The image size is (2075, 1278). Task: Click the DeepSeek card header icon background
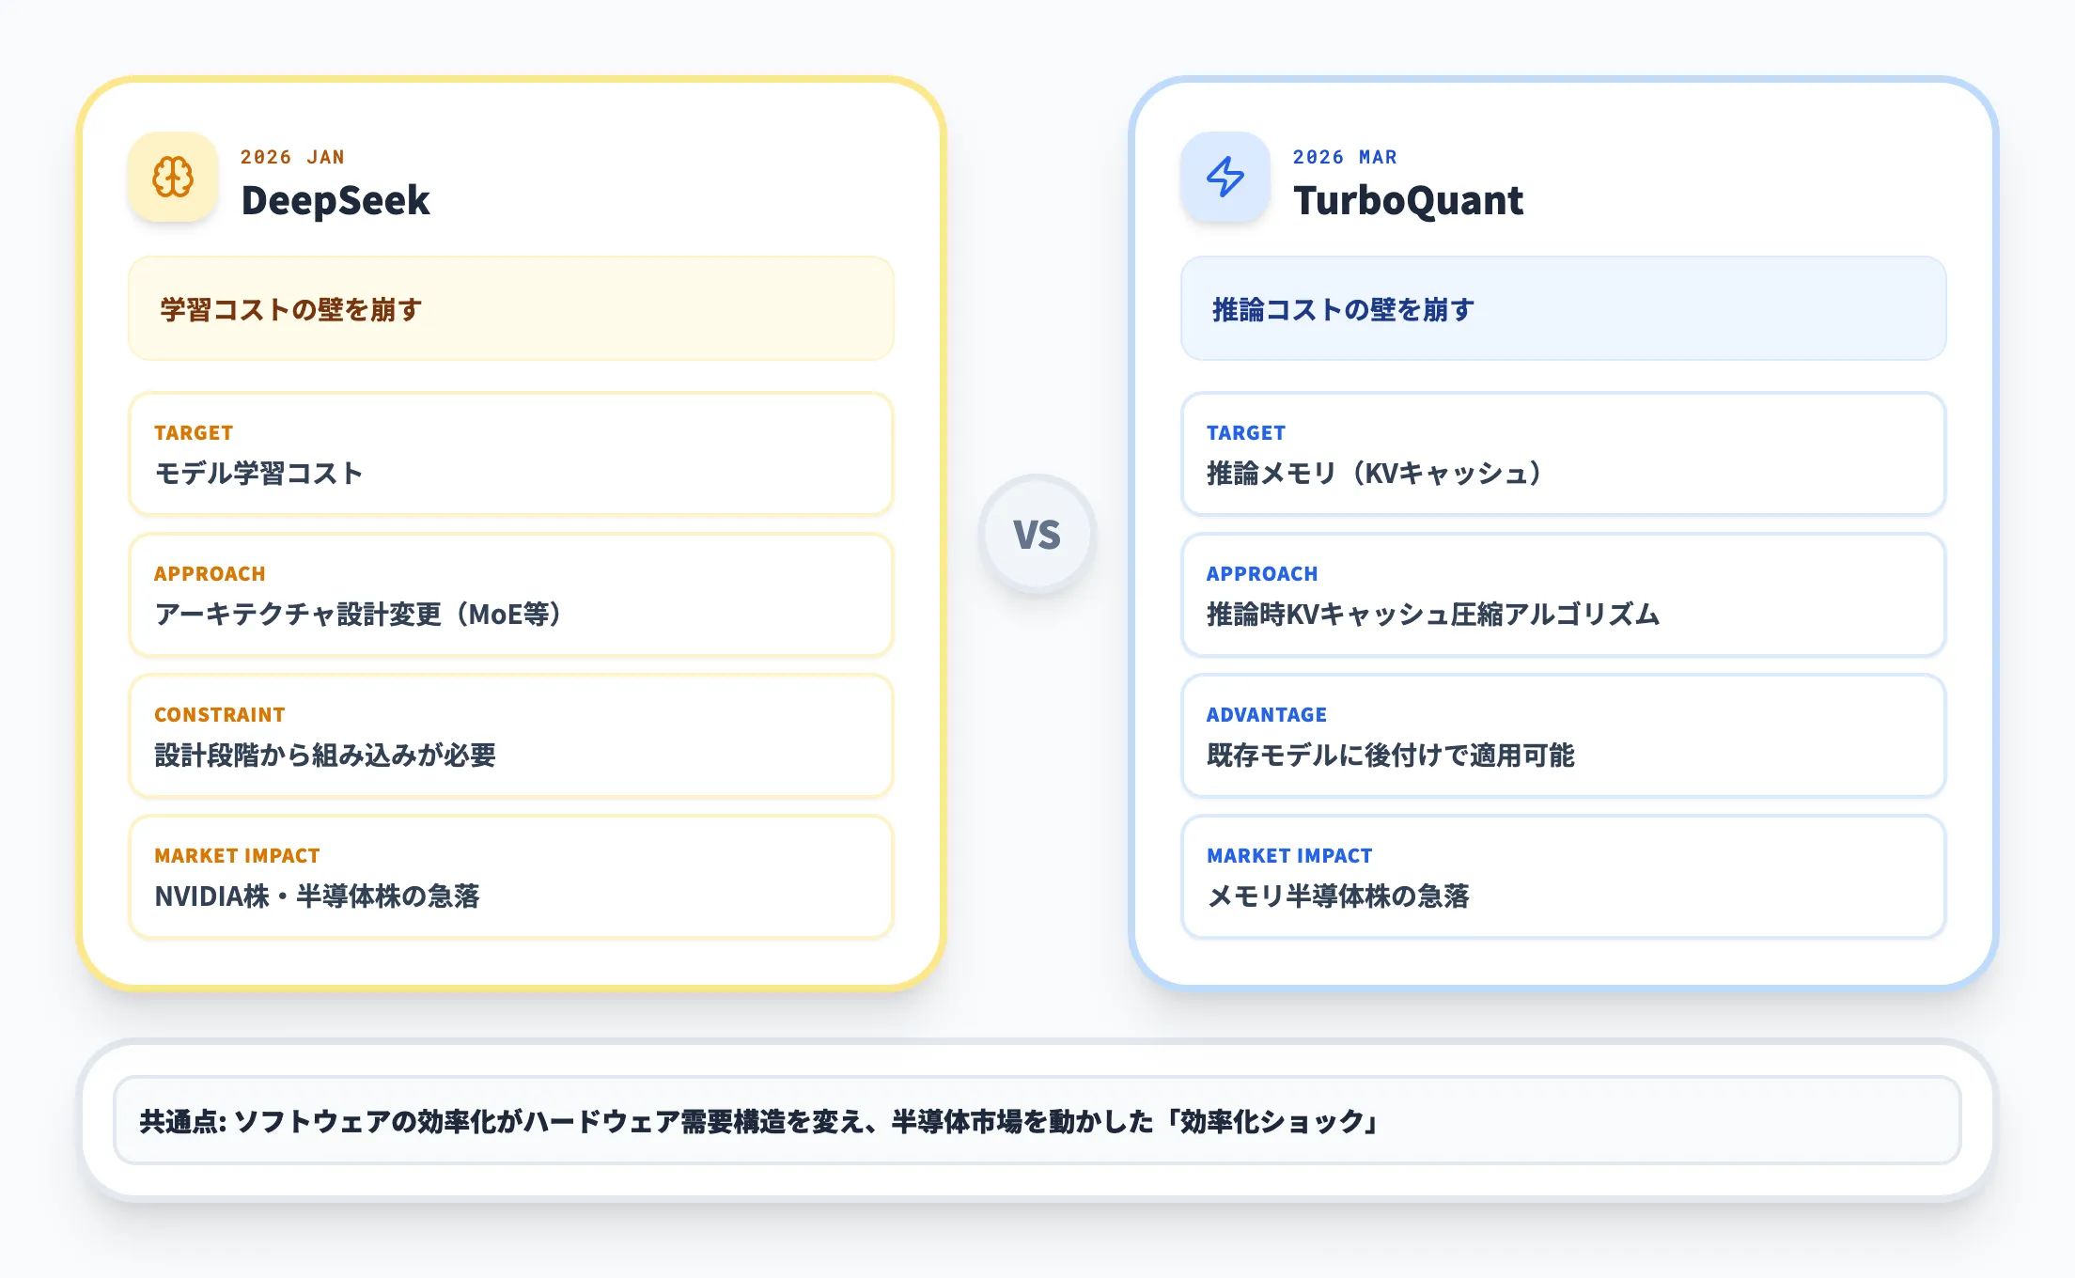pyautogui.click(x=174, y=178)
